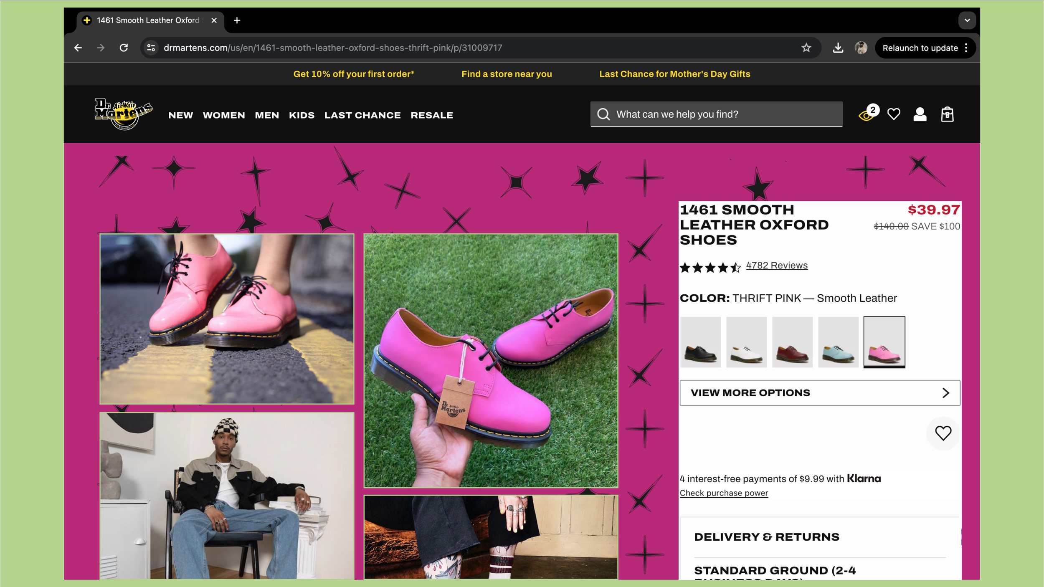Click the search magnifier icon
The image size is (1044, 587).
[x=603, y=114]
